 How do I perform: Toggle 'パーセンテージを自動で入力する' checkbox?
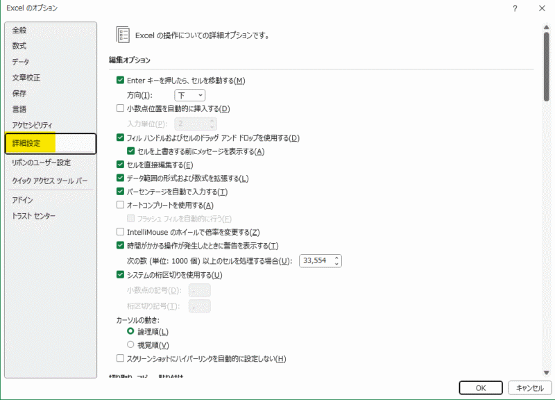pyautogui.click(x=120, y=192)
